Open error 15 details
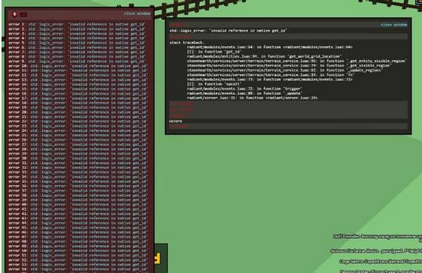This screenshot has width=422, height=273. pyautogui.click(x=77, y=89)
